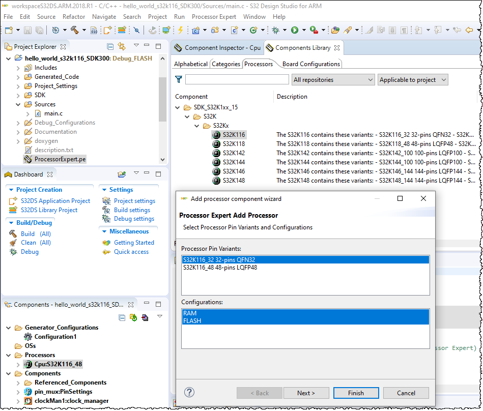Open the Navigate menu

[104, 17]
